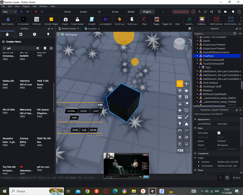Select the F3X Anchor tool
Screen dimensions: 243x195
pyautogui.click(x=180, y=104)
